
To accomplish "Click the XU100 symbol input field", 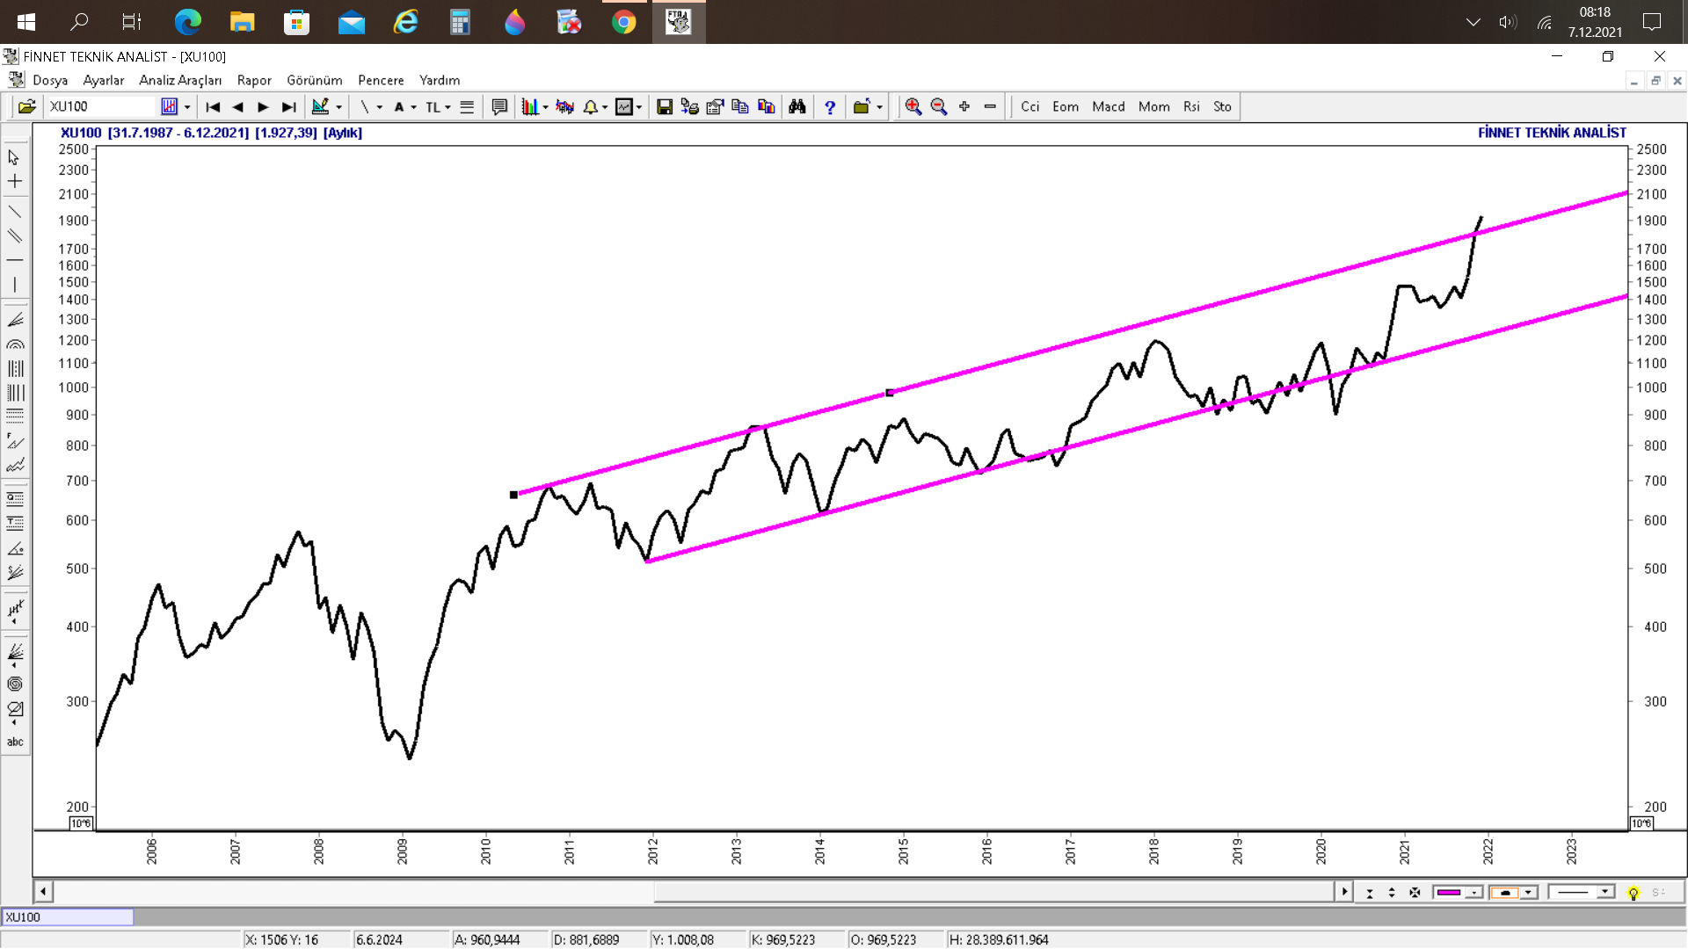I will 101,106.
